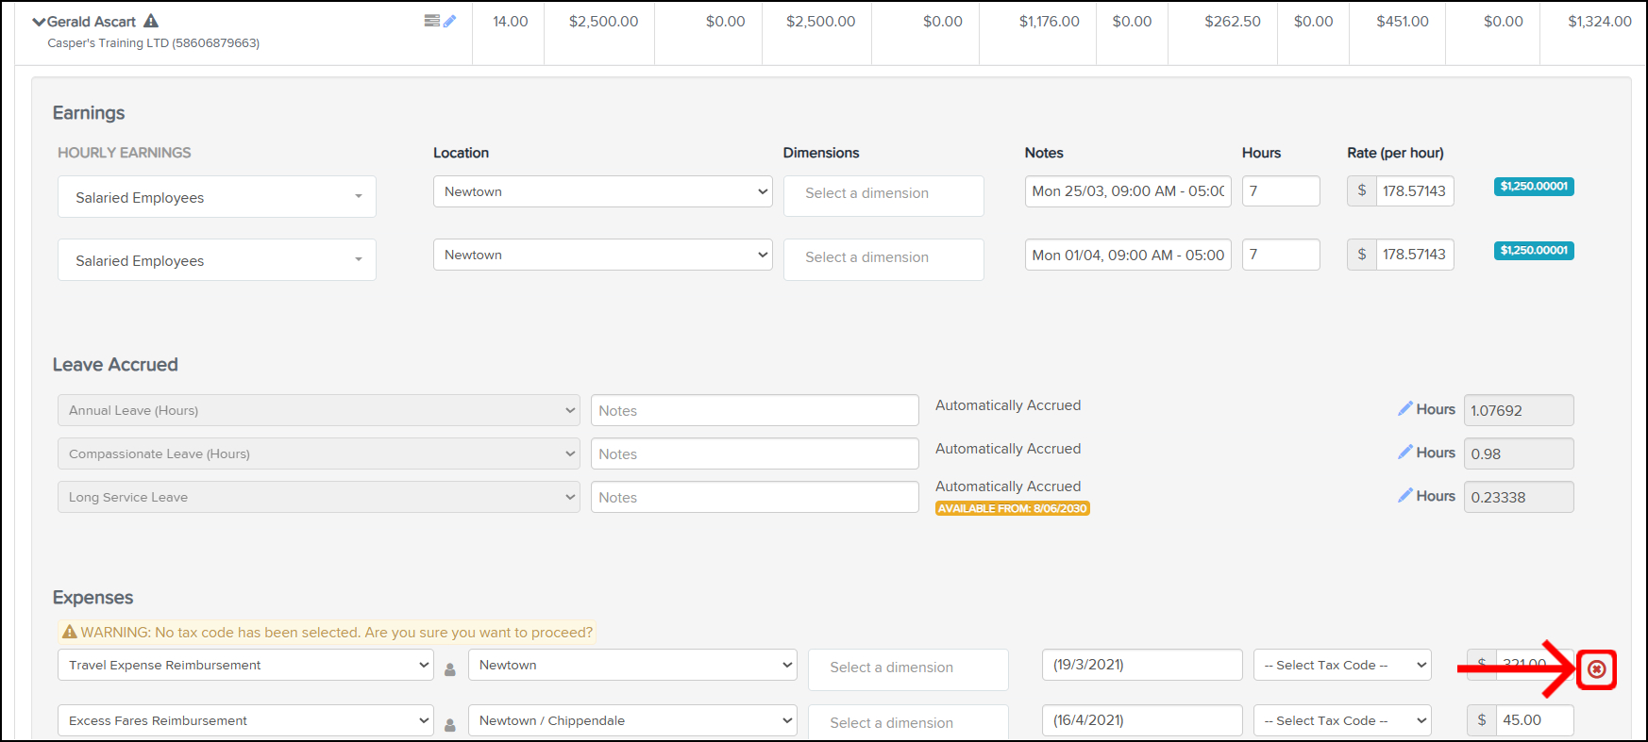Click the Annual Leave Notes input field
Viewport: 1648px width, 742px height.
tap(754, 410)
